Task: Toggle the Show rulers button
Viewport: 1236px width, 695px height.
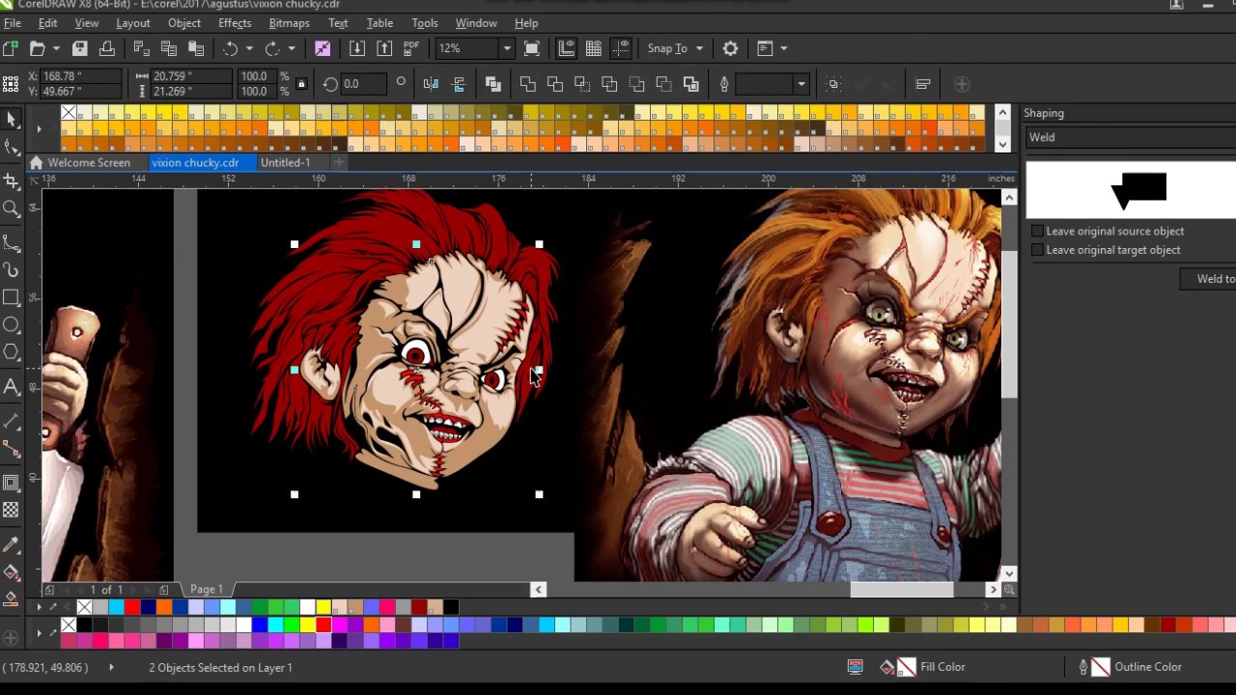Action: click(x=567, y=48)
